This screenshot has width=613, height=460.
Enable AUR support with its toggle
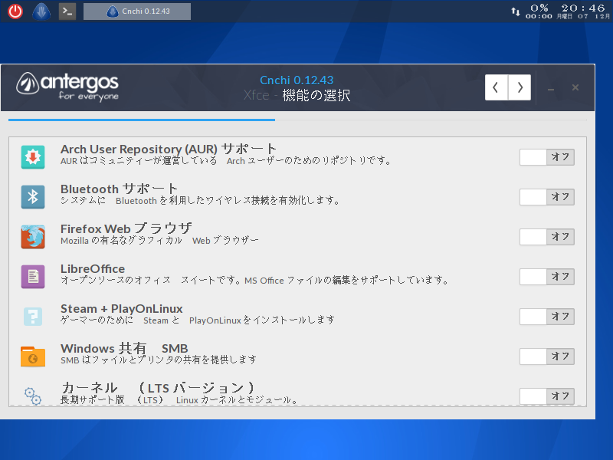click(546, 156)
